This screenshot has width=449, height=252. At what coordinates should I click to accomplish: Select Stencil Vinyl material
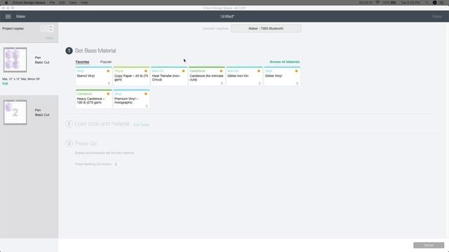pos(93,76)
